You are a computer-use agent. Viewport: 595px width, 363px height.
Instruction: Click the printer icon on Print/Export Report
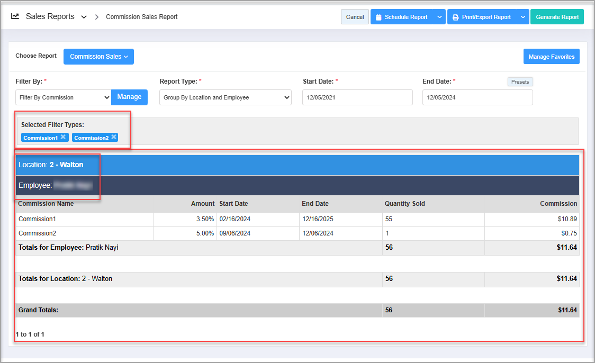point(455,17)
